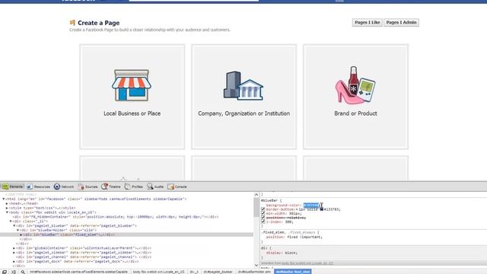The width and height of the screenshot is (487, 274).
Task: Click the .fixed_elem selector text
Action: point(272,232)
